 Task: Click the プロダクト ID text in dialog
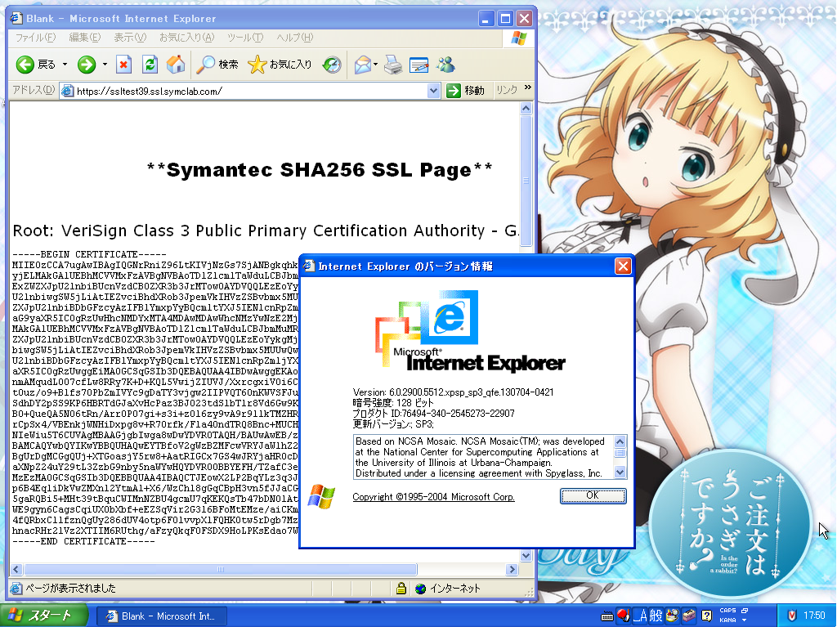[x=433, y=414]
